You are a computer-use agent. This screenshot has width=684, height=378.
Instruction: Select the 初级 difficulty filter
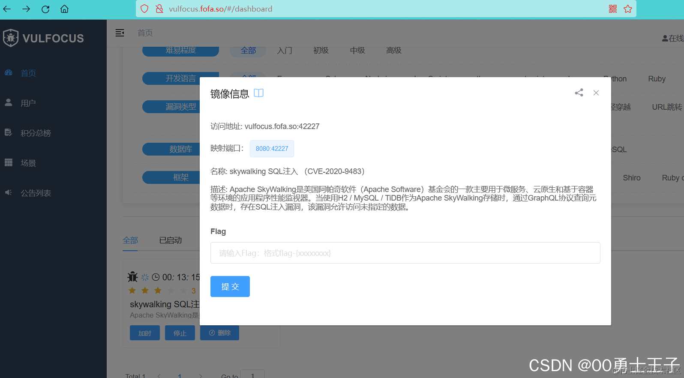(321, 51)
